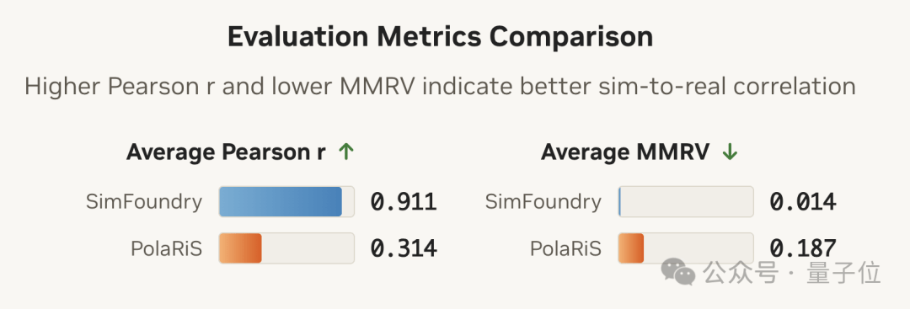Click the PolaRiS label under MMRV
910x309 pixels.
coord(566,248)
